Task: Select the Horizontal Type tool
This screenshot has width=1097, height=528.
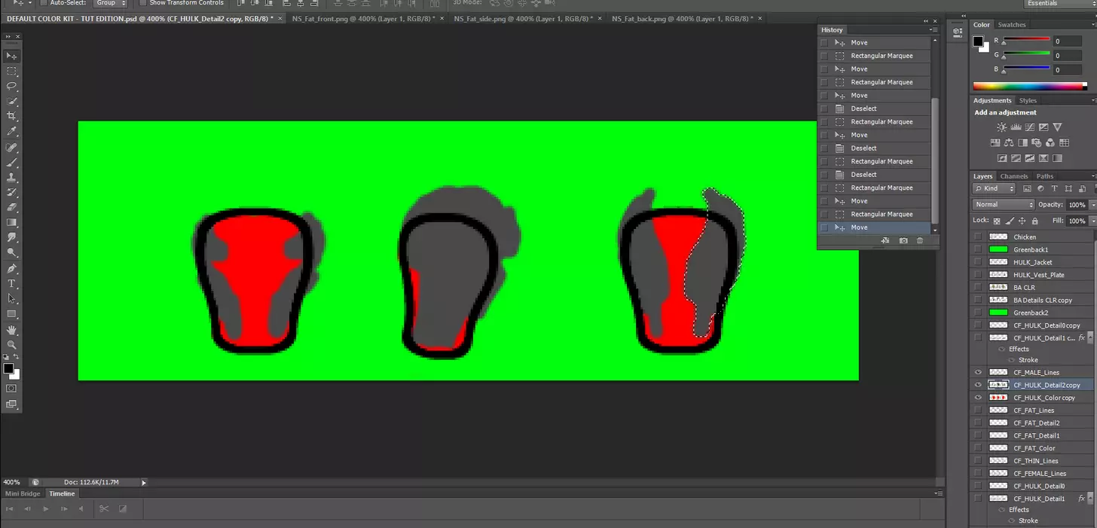Action: pyautogui.click(x=11, y=283)
